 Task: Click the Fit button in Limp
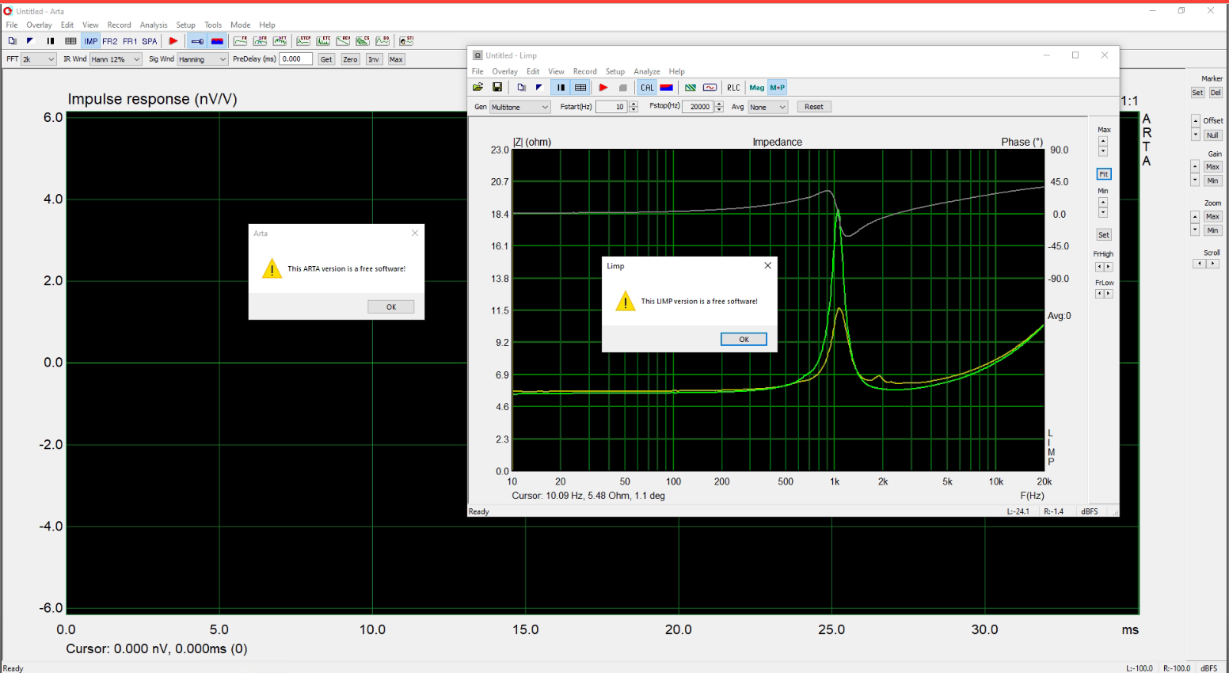point(1104,174)
